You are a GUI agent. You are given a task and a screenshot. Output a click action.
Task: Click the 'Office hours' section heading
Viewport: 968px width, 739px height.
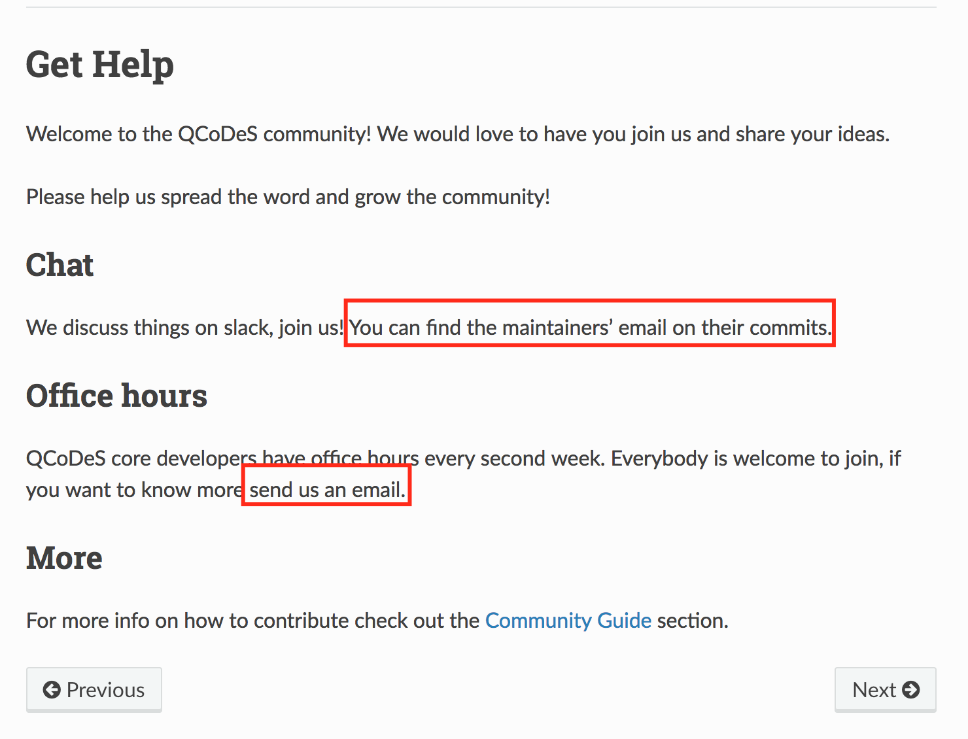(x=116, y=395)
